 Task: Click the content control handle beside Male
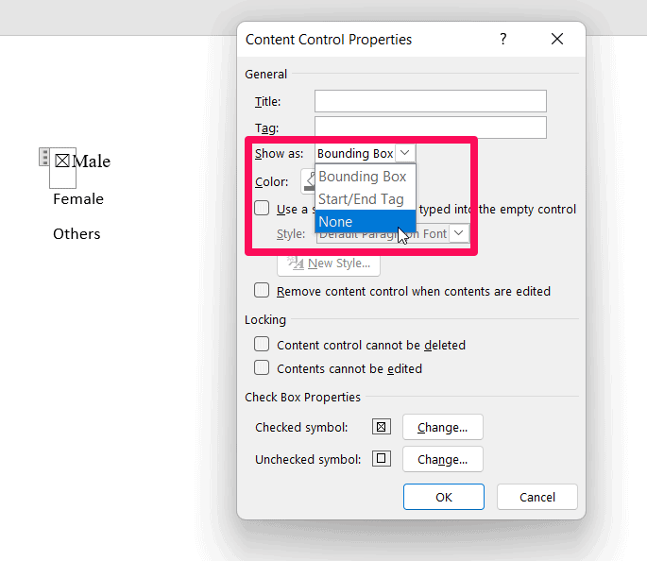tap(43, 157)
